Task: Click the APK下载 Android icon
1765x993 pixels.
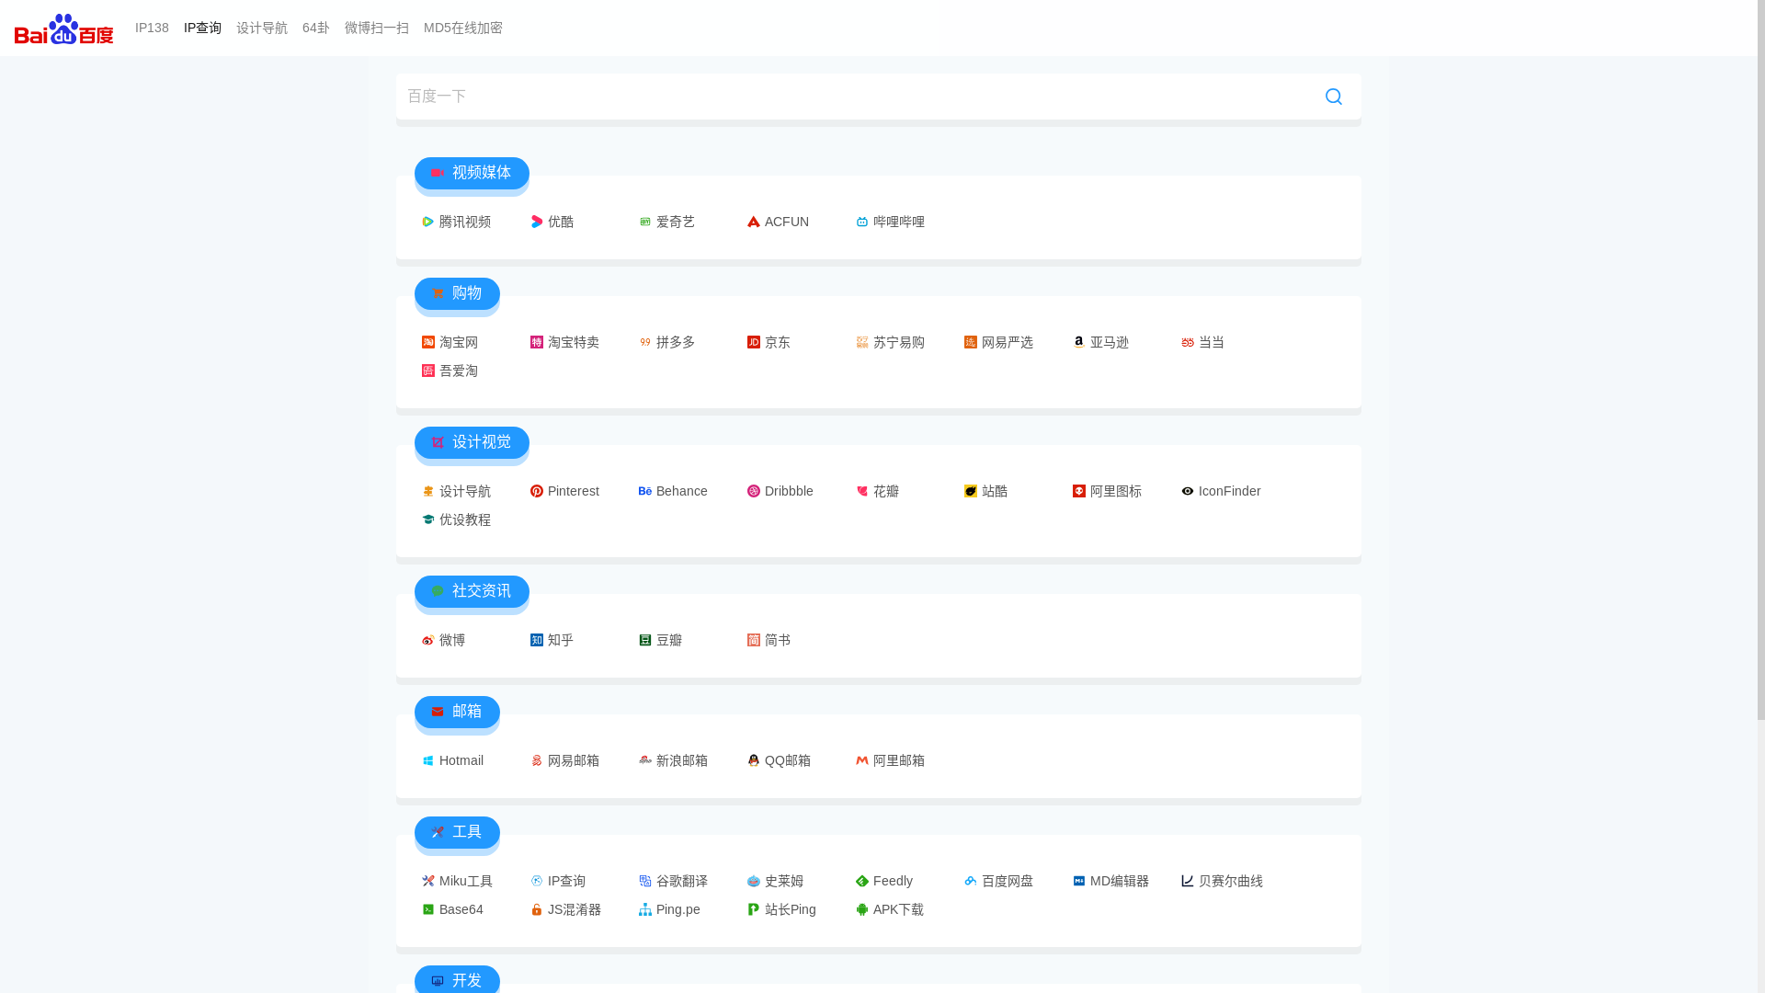Action: pos(862,909)
